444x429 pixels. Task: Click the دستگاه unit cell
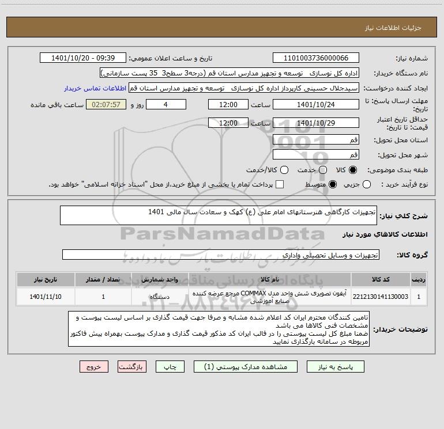point(160,297)
